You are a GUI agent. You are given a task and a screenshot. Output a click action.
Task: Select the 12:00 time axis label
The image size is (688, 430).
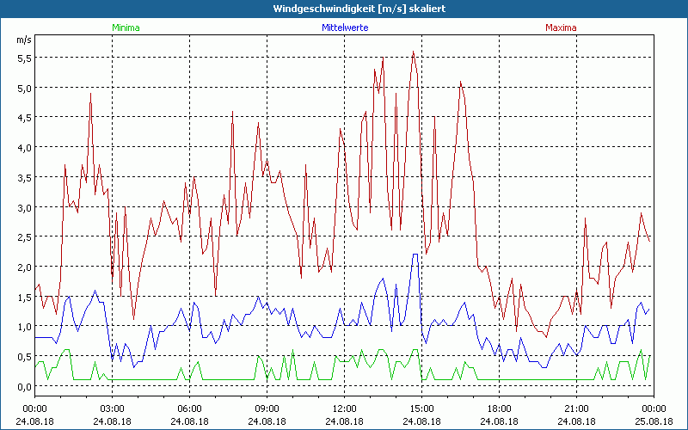click(x=344, y=408)
